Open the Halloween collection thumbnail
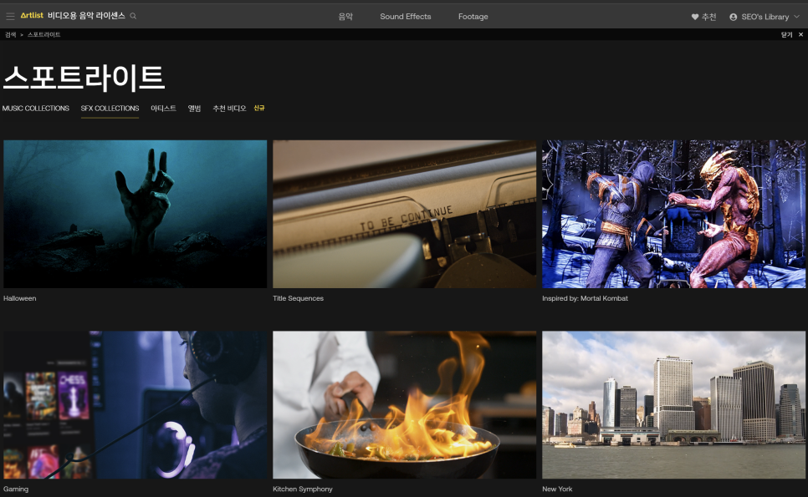The image size is (808, 497). [135, 214]
